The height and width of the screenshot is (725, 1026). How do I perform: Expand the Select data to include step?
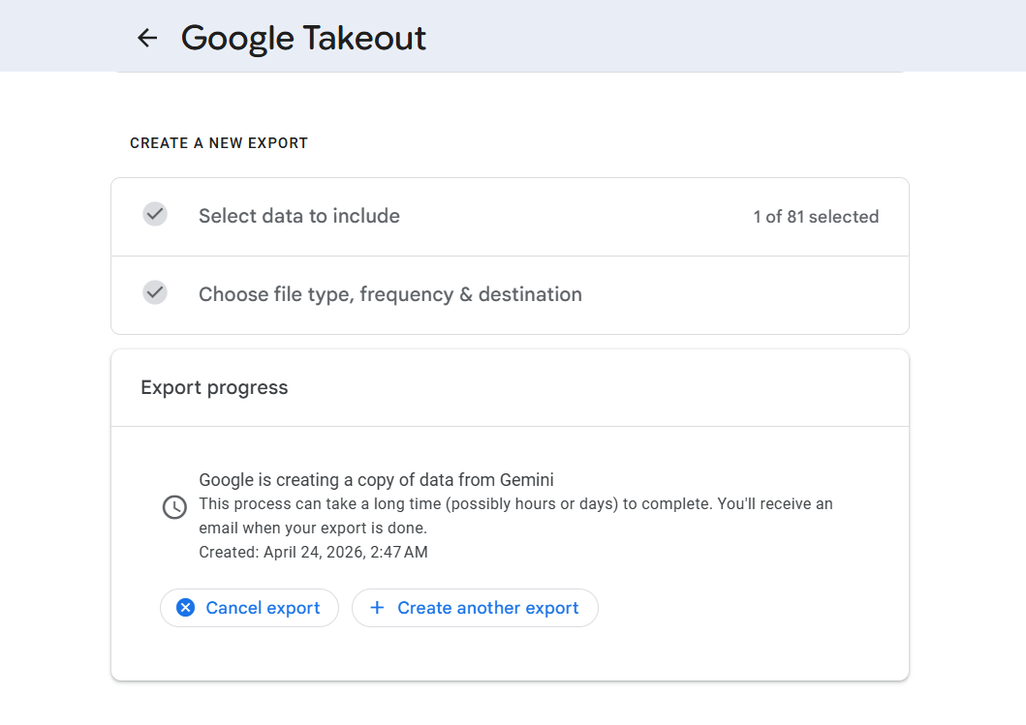pyautogui.click(x=299, y=217)
